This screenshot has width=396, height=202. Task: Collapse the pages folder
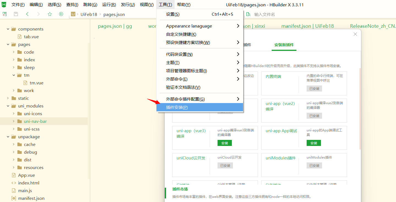click(8, 44)
